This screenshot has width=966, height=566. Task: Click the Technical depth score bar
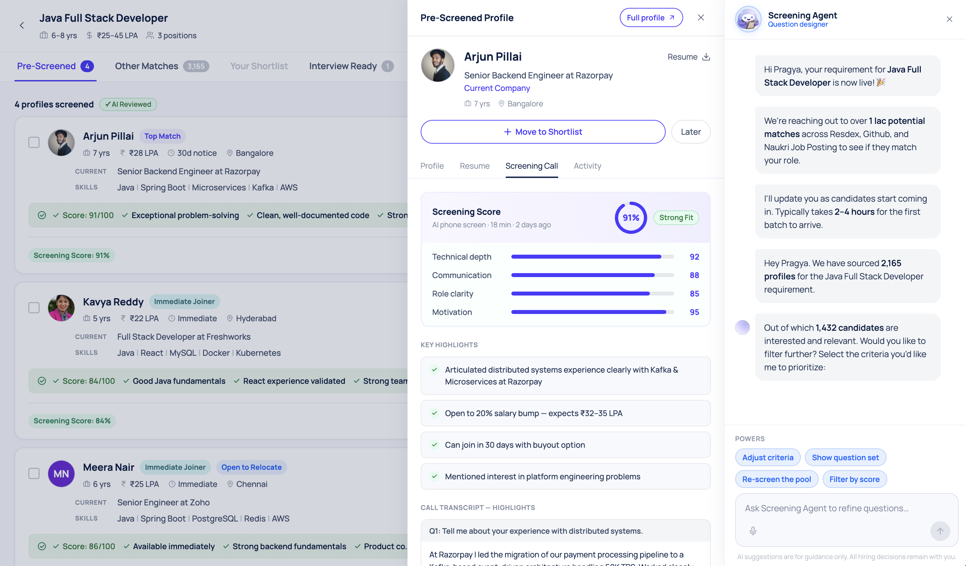pos(592,257)
